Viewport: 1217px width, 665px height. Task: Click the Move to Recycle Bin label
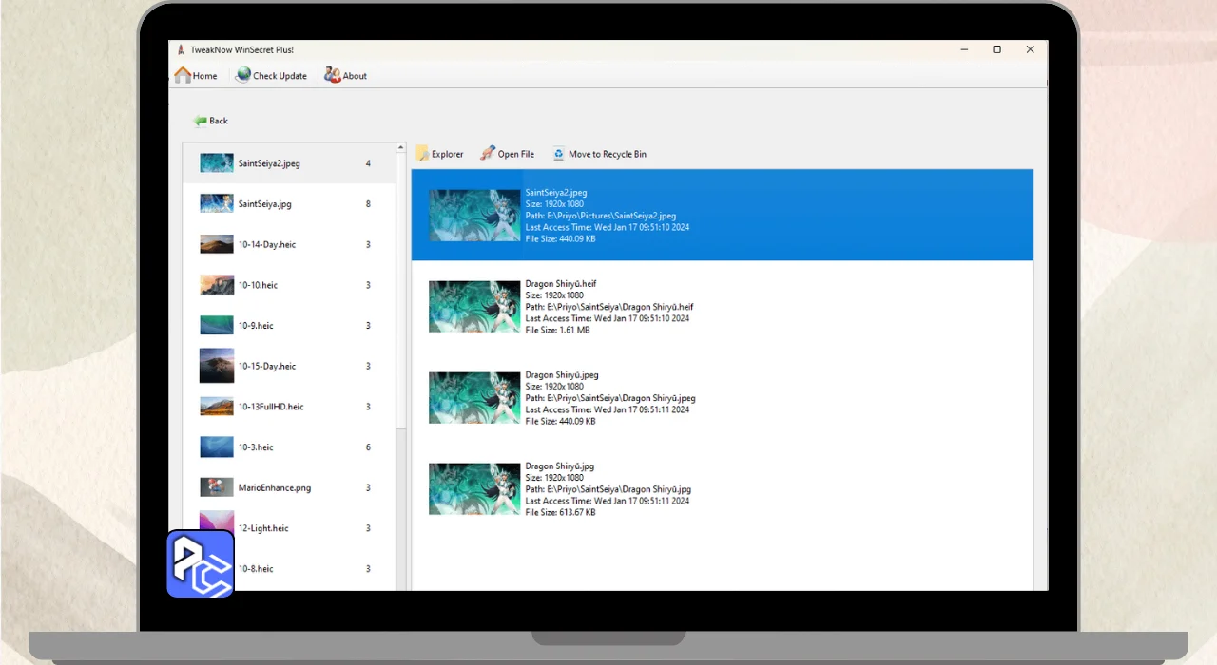pos(607,154)
